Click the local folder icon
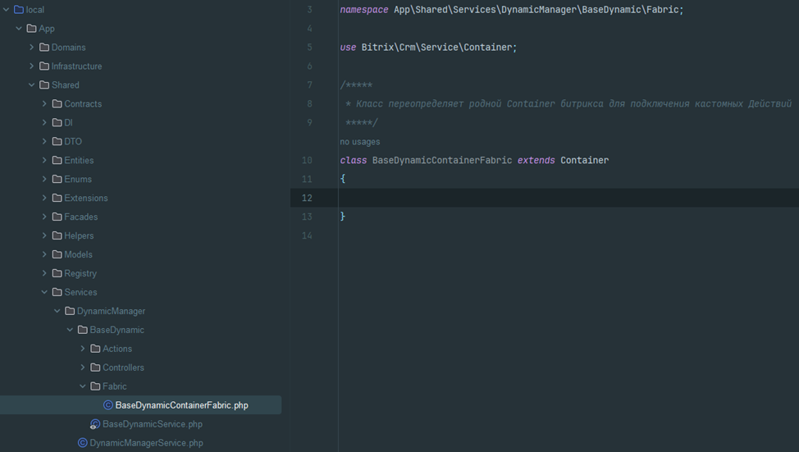The image size is (799, 452). pyautogui.click(x=19, y=10)
